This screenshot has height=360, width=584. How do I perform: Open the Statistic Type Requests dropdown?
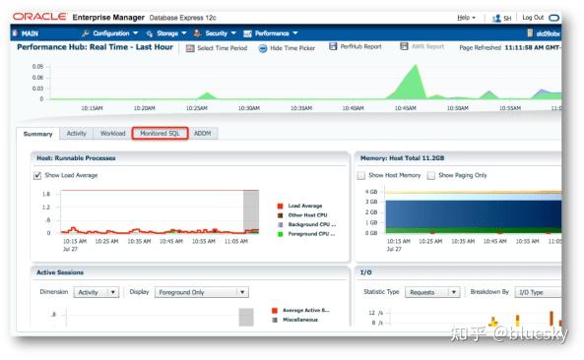pyautogui.click(x=432, y=292)
